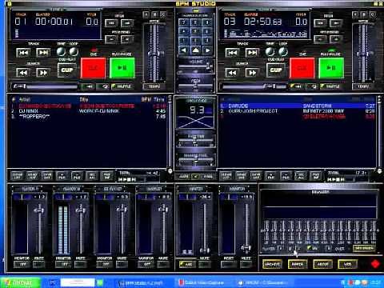The width and height of the screenshot is (384, 288).
Task: Open the Windows Start menu
Action: 20,282
